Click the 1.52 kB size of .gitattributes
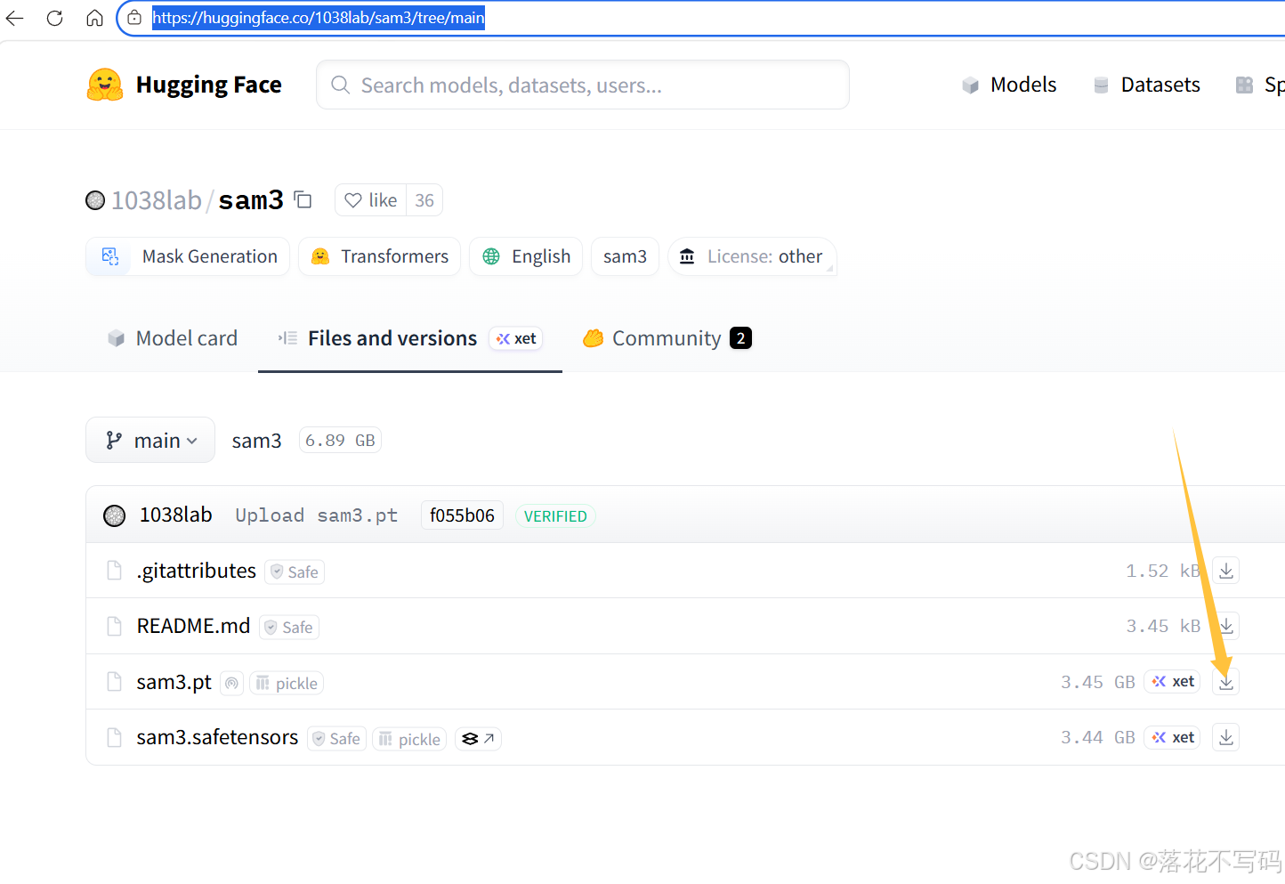The image size is (1285, 884). click(1163, 571)
